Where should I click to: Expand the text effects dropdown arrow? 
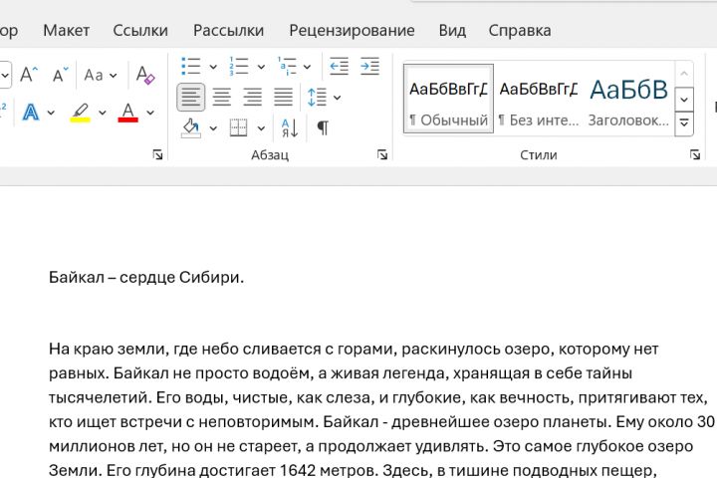pos(51,113)
